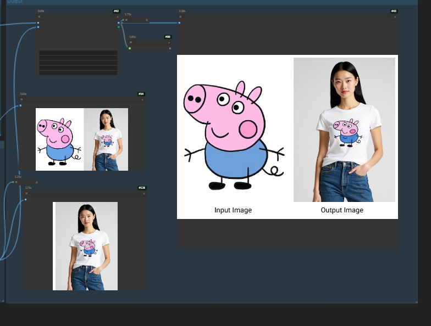
Task: Collapse the small 1.21s node above node #128
Action: tap(16, 182)
